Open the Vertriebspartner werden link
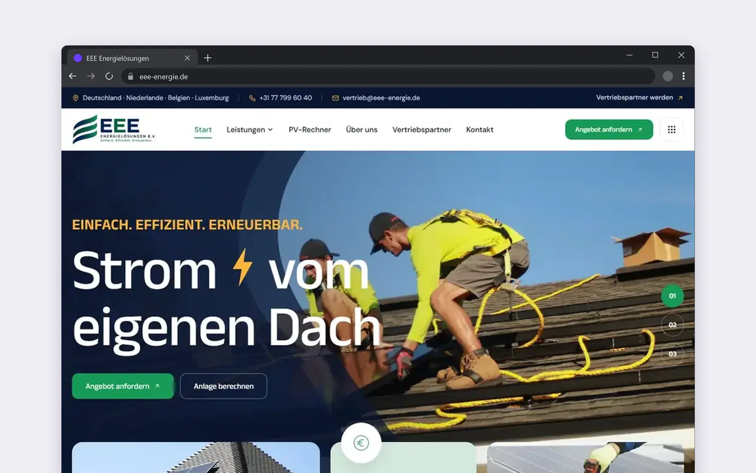The image size is (756, 473). (634, 97)
